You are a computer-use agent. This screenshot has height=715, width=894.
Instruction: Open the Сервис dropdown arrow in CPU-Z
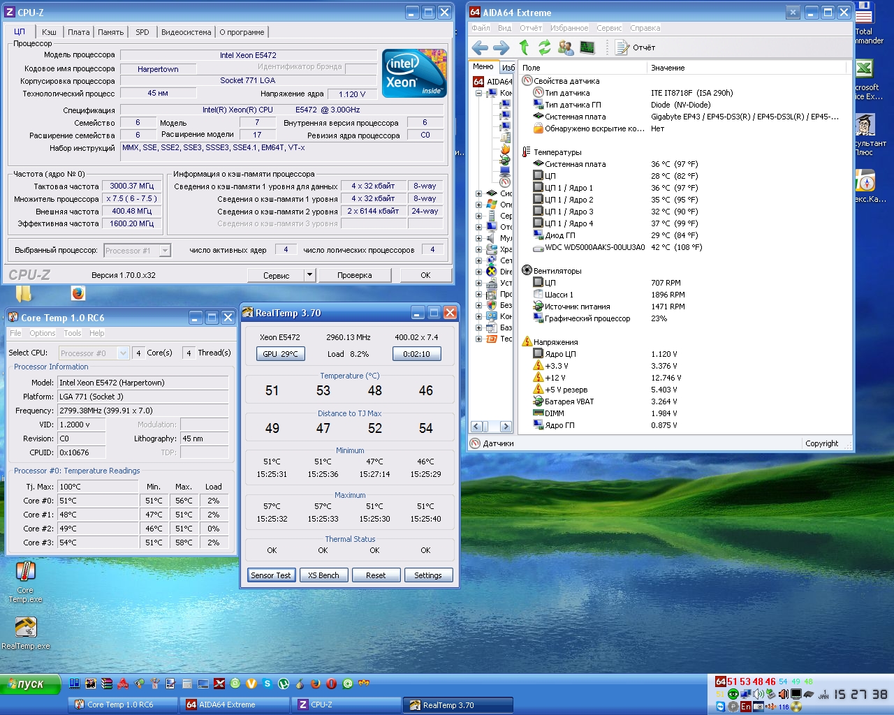tap(309, 275)
